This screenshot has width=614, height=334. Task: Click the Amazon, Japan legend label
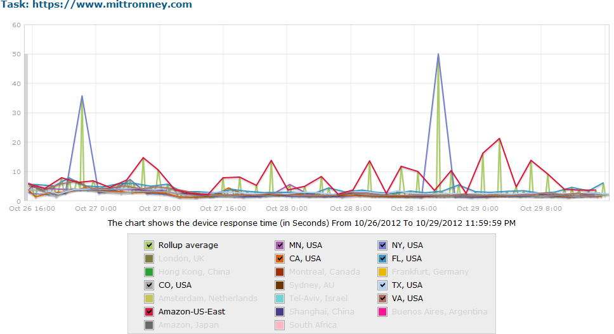(189, 325)
